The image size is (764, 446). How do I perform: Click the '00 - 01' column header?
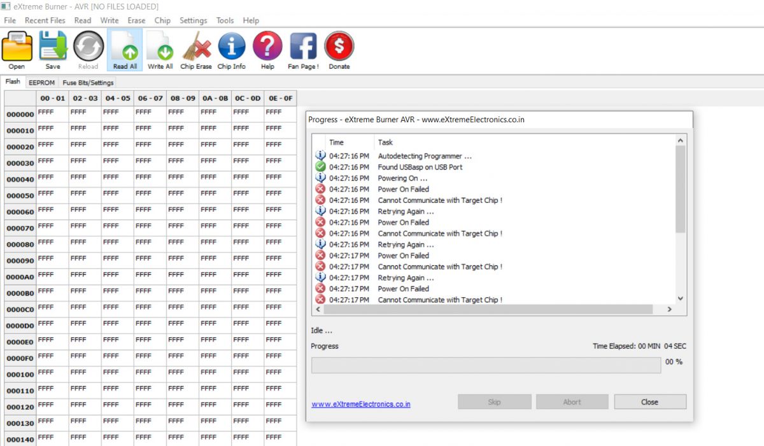click(52, 99)
